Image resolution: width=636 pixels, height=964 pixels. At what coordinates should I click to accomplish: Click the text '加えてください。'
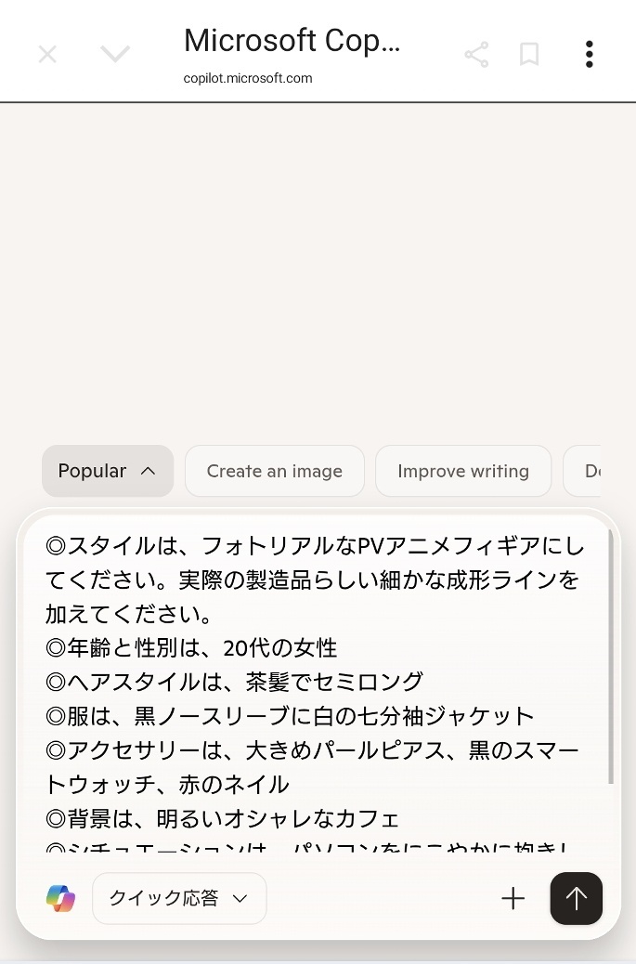(129, 614)
